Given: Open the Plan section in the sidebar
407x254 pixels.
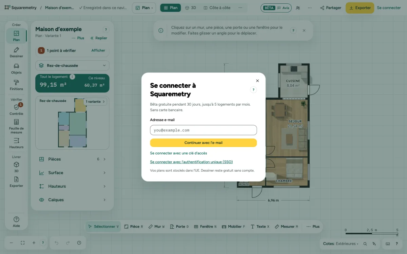Looking at the screenshot, I should pos(16,35).
